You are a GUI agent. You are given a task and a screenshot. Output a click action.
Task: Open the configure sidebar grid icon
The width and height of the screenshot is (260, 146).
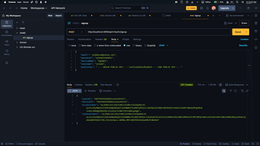[7, 63]
